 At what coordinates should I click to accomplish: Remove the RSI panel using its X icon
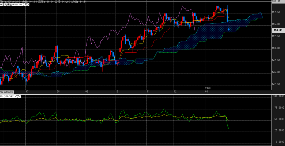pos(20,96)
